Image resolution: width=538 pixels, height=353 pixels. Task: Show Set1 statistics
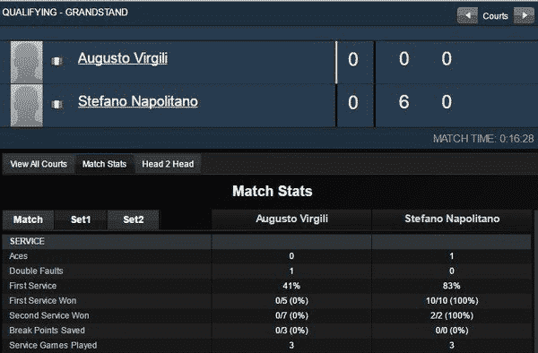point(81,220)
